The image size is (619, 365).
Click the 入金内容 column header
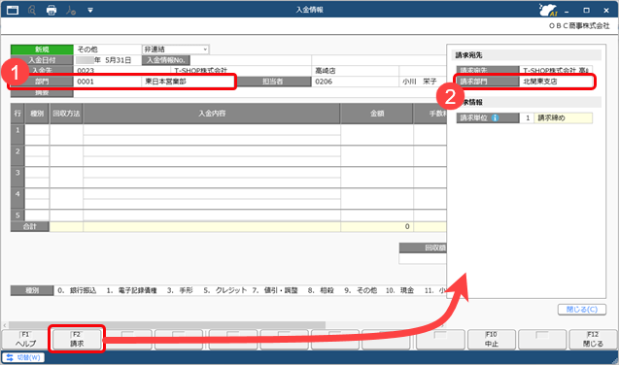212,114
